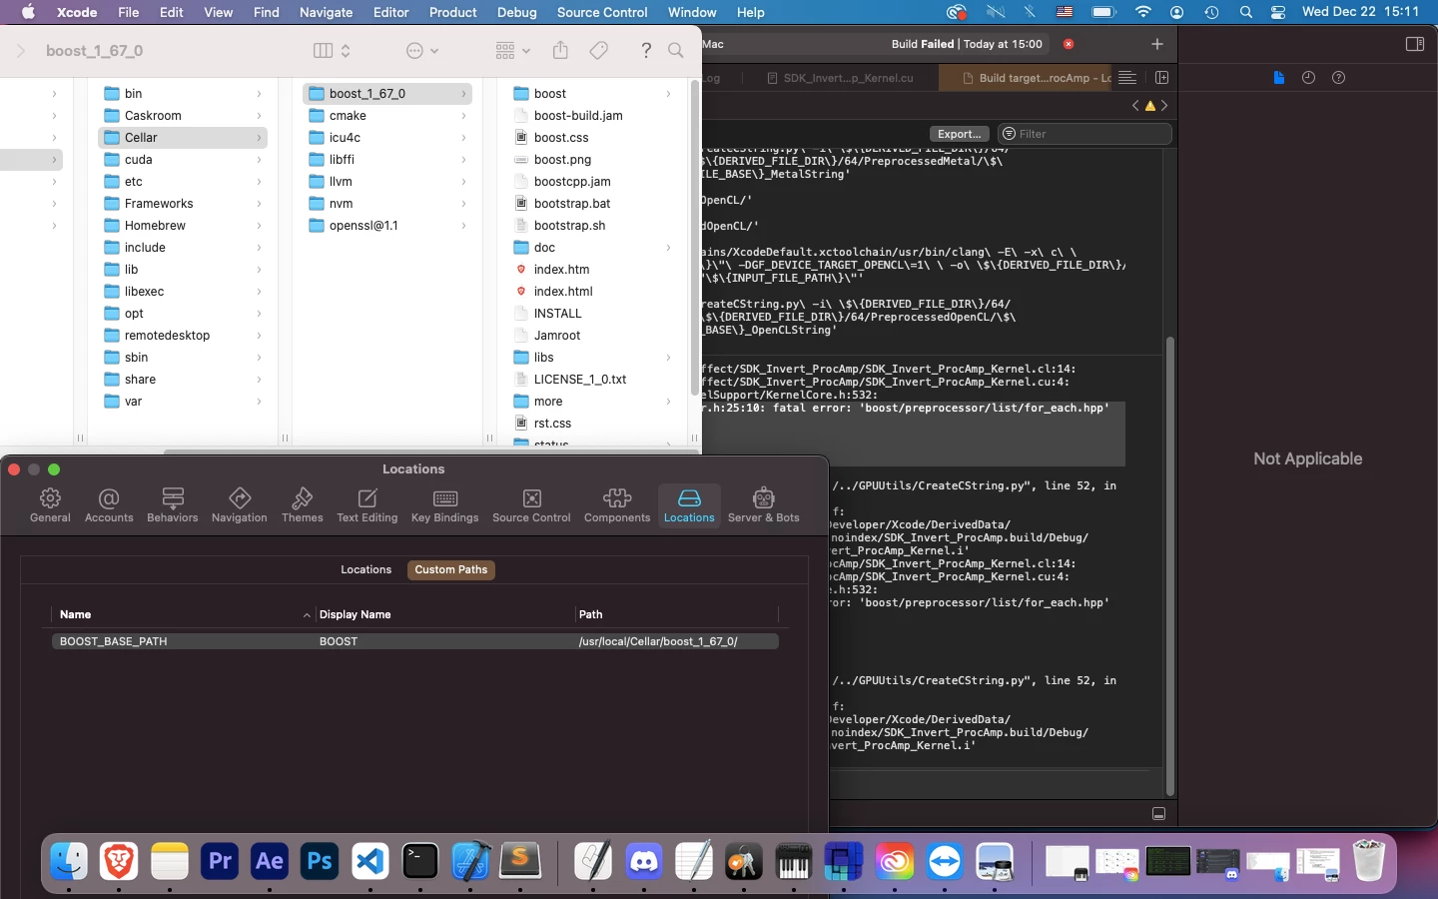Open After Effects from the Dock
Image resolution: width=1438 pixels, height=899 pixels.
coord(270,861)
